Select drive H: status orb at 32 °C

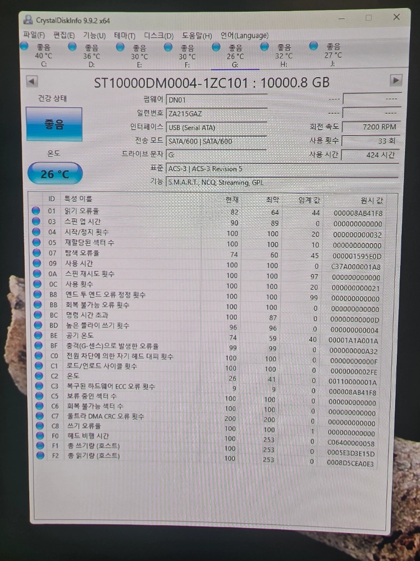pyautogui.click(x=265, y=47)
